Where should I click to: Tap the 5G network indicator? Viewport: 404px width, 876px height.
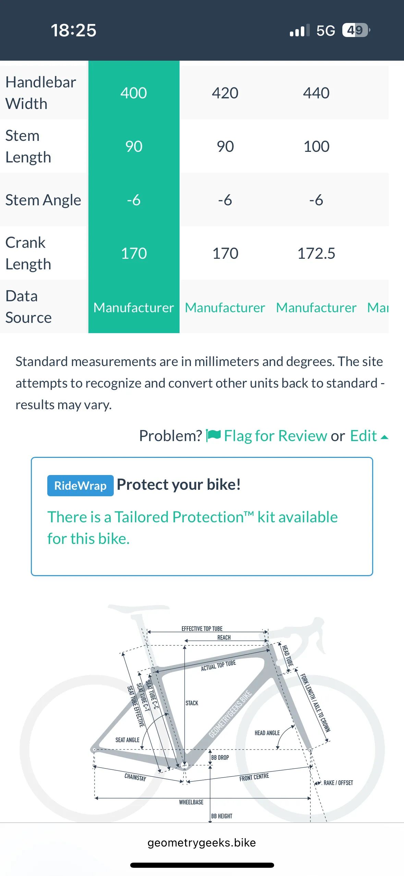tap(326, 31)
